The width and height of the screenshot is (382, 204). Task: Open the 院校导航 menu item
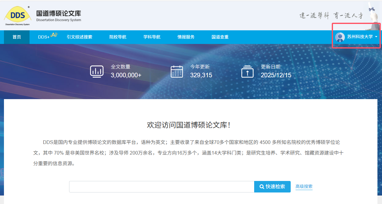(x=118, y=37)
